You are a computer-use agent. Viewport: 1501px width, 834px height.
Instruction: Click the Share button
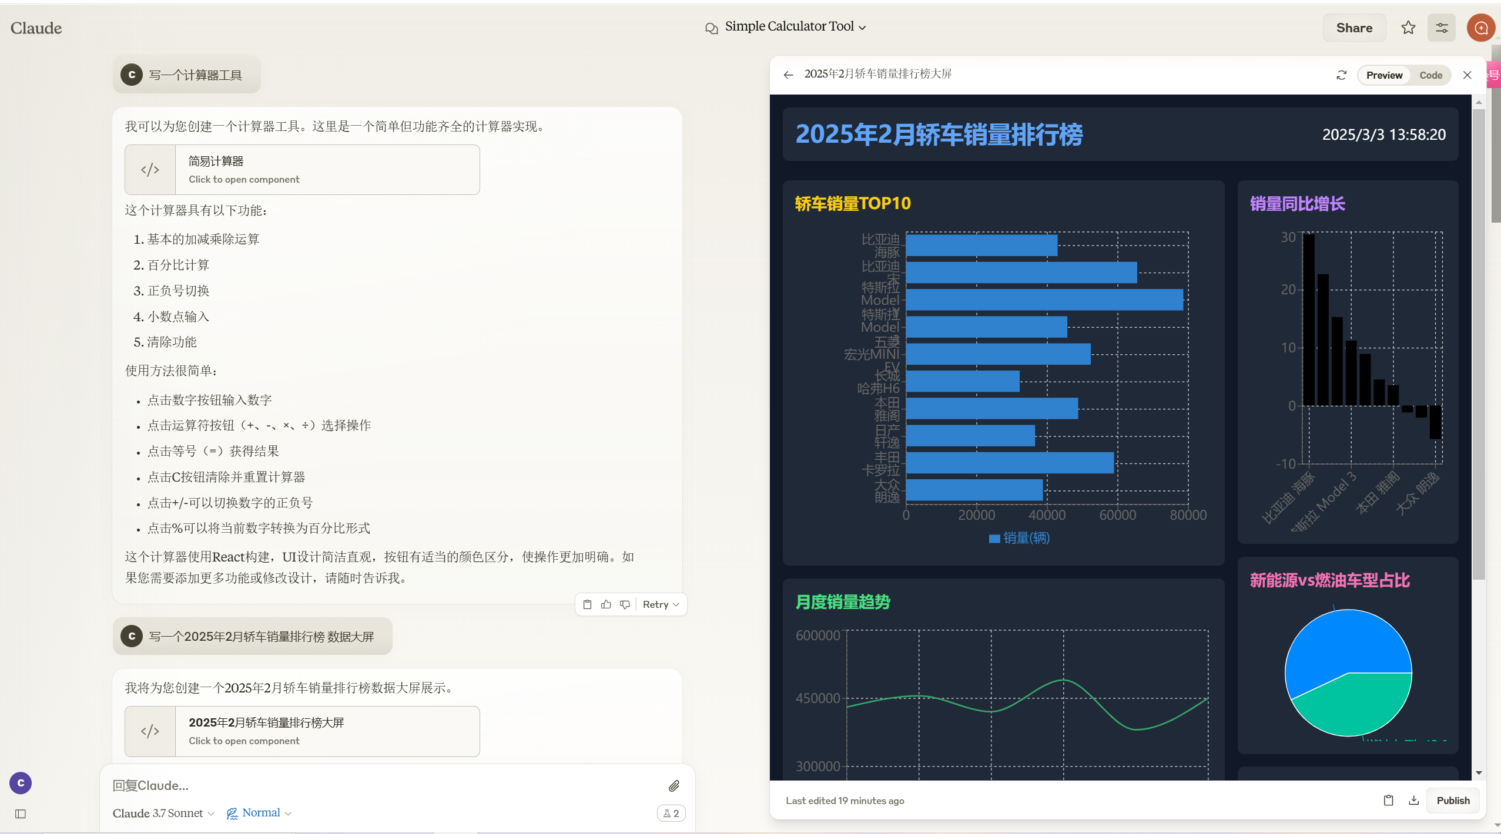point(1354,28)
